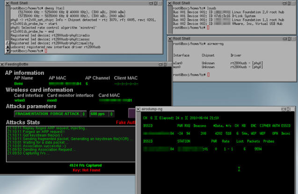Click '4124 IVs Captured' status text
Viewport: 298px width, 194px height.
click(x=86, y=165)
